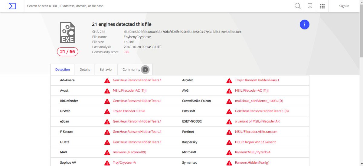Click the warning icon in Kaspersky row
Screen dimensions: 363x166
pos(229,142)
